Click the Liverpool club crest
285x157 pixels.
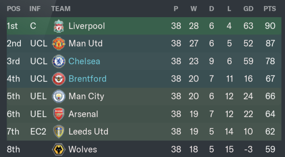click(59, 26)
